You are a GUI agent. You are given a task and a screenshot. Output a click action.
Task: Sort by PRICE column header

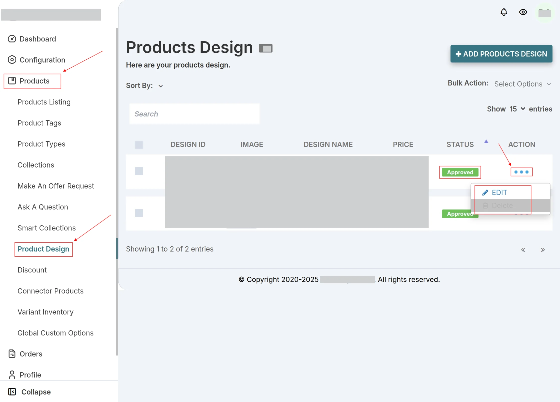click(403, 144)
